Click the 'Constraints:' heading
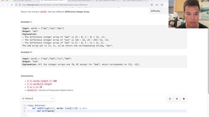The width and height of the screenshot is (209, 117). [x=27, y=76]
